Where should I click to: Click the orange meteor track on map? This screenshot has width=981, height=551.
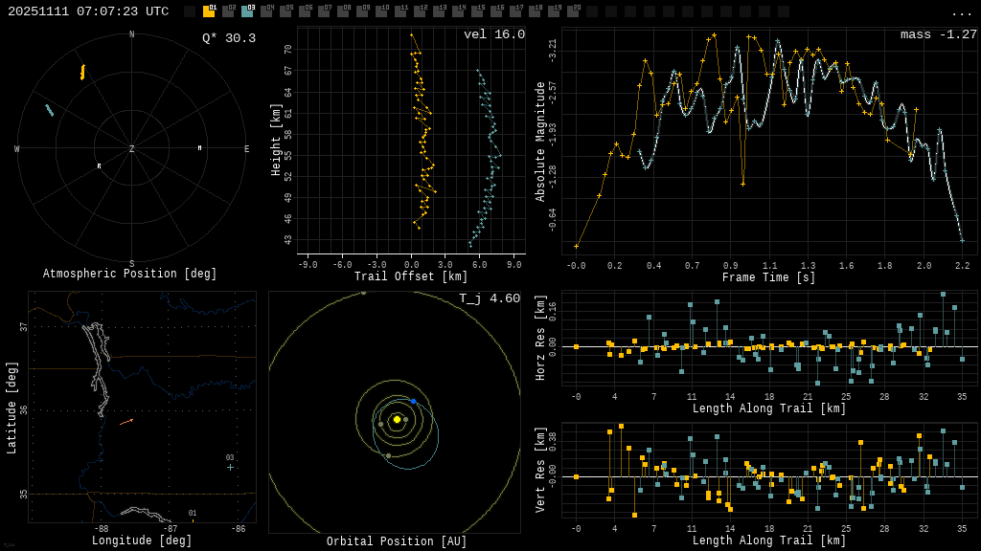125,422
